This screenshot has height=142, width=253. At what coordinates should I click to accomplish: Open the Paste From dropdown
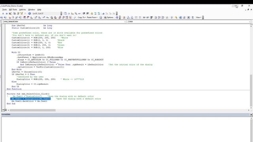(92, 17)
